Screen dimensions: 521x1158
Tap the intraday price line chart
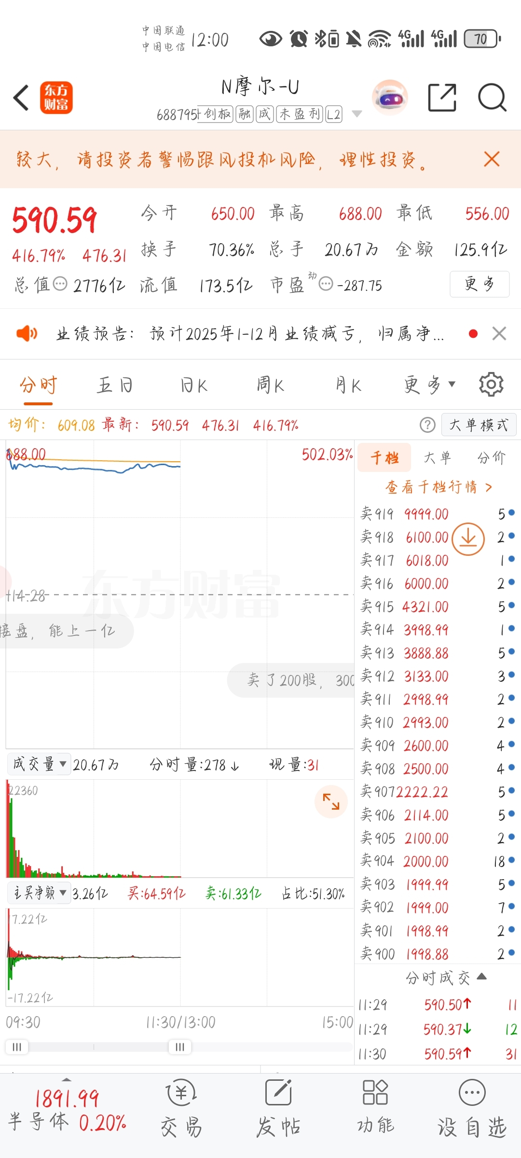click(180, 594)
